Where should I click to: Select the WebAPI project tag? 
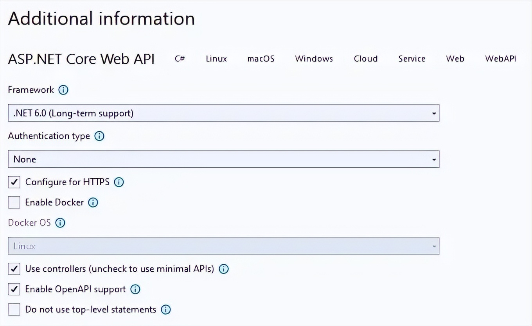(501, 59)
